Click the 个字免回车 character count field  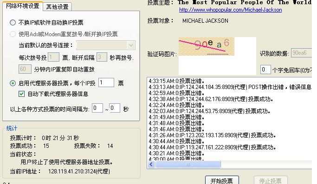(x=265, y=70)
